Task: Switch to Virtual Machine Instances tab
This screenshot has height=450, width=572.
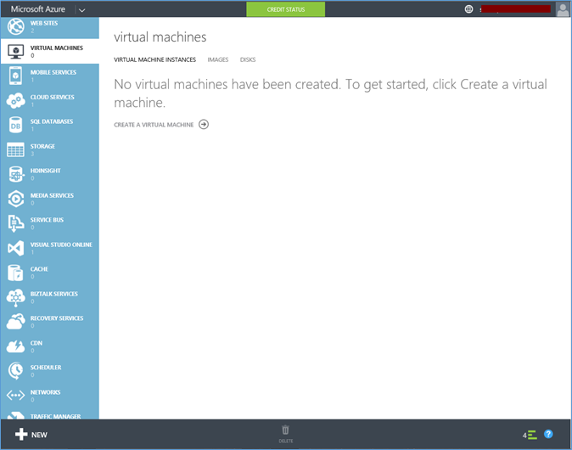Action: click(154, 59)
